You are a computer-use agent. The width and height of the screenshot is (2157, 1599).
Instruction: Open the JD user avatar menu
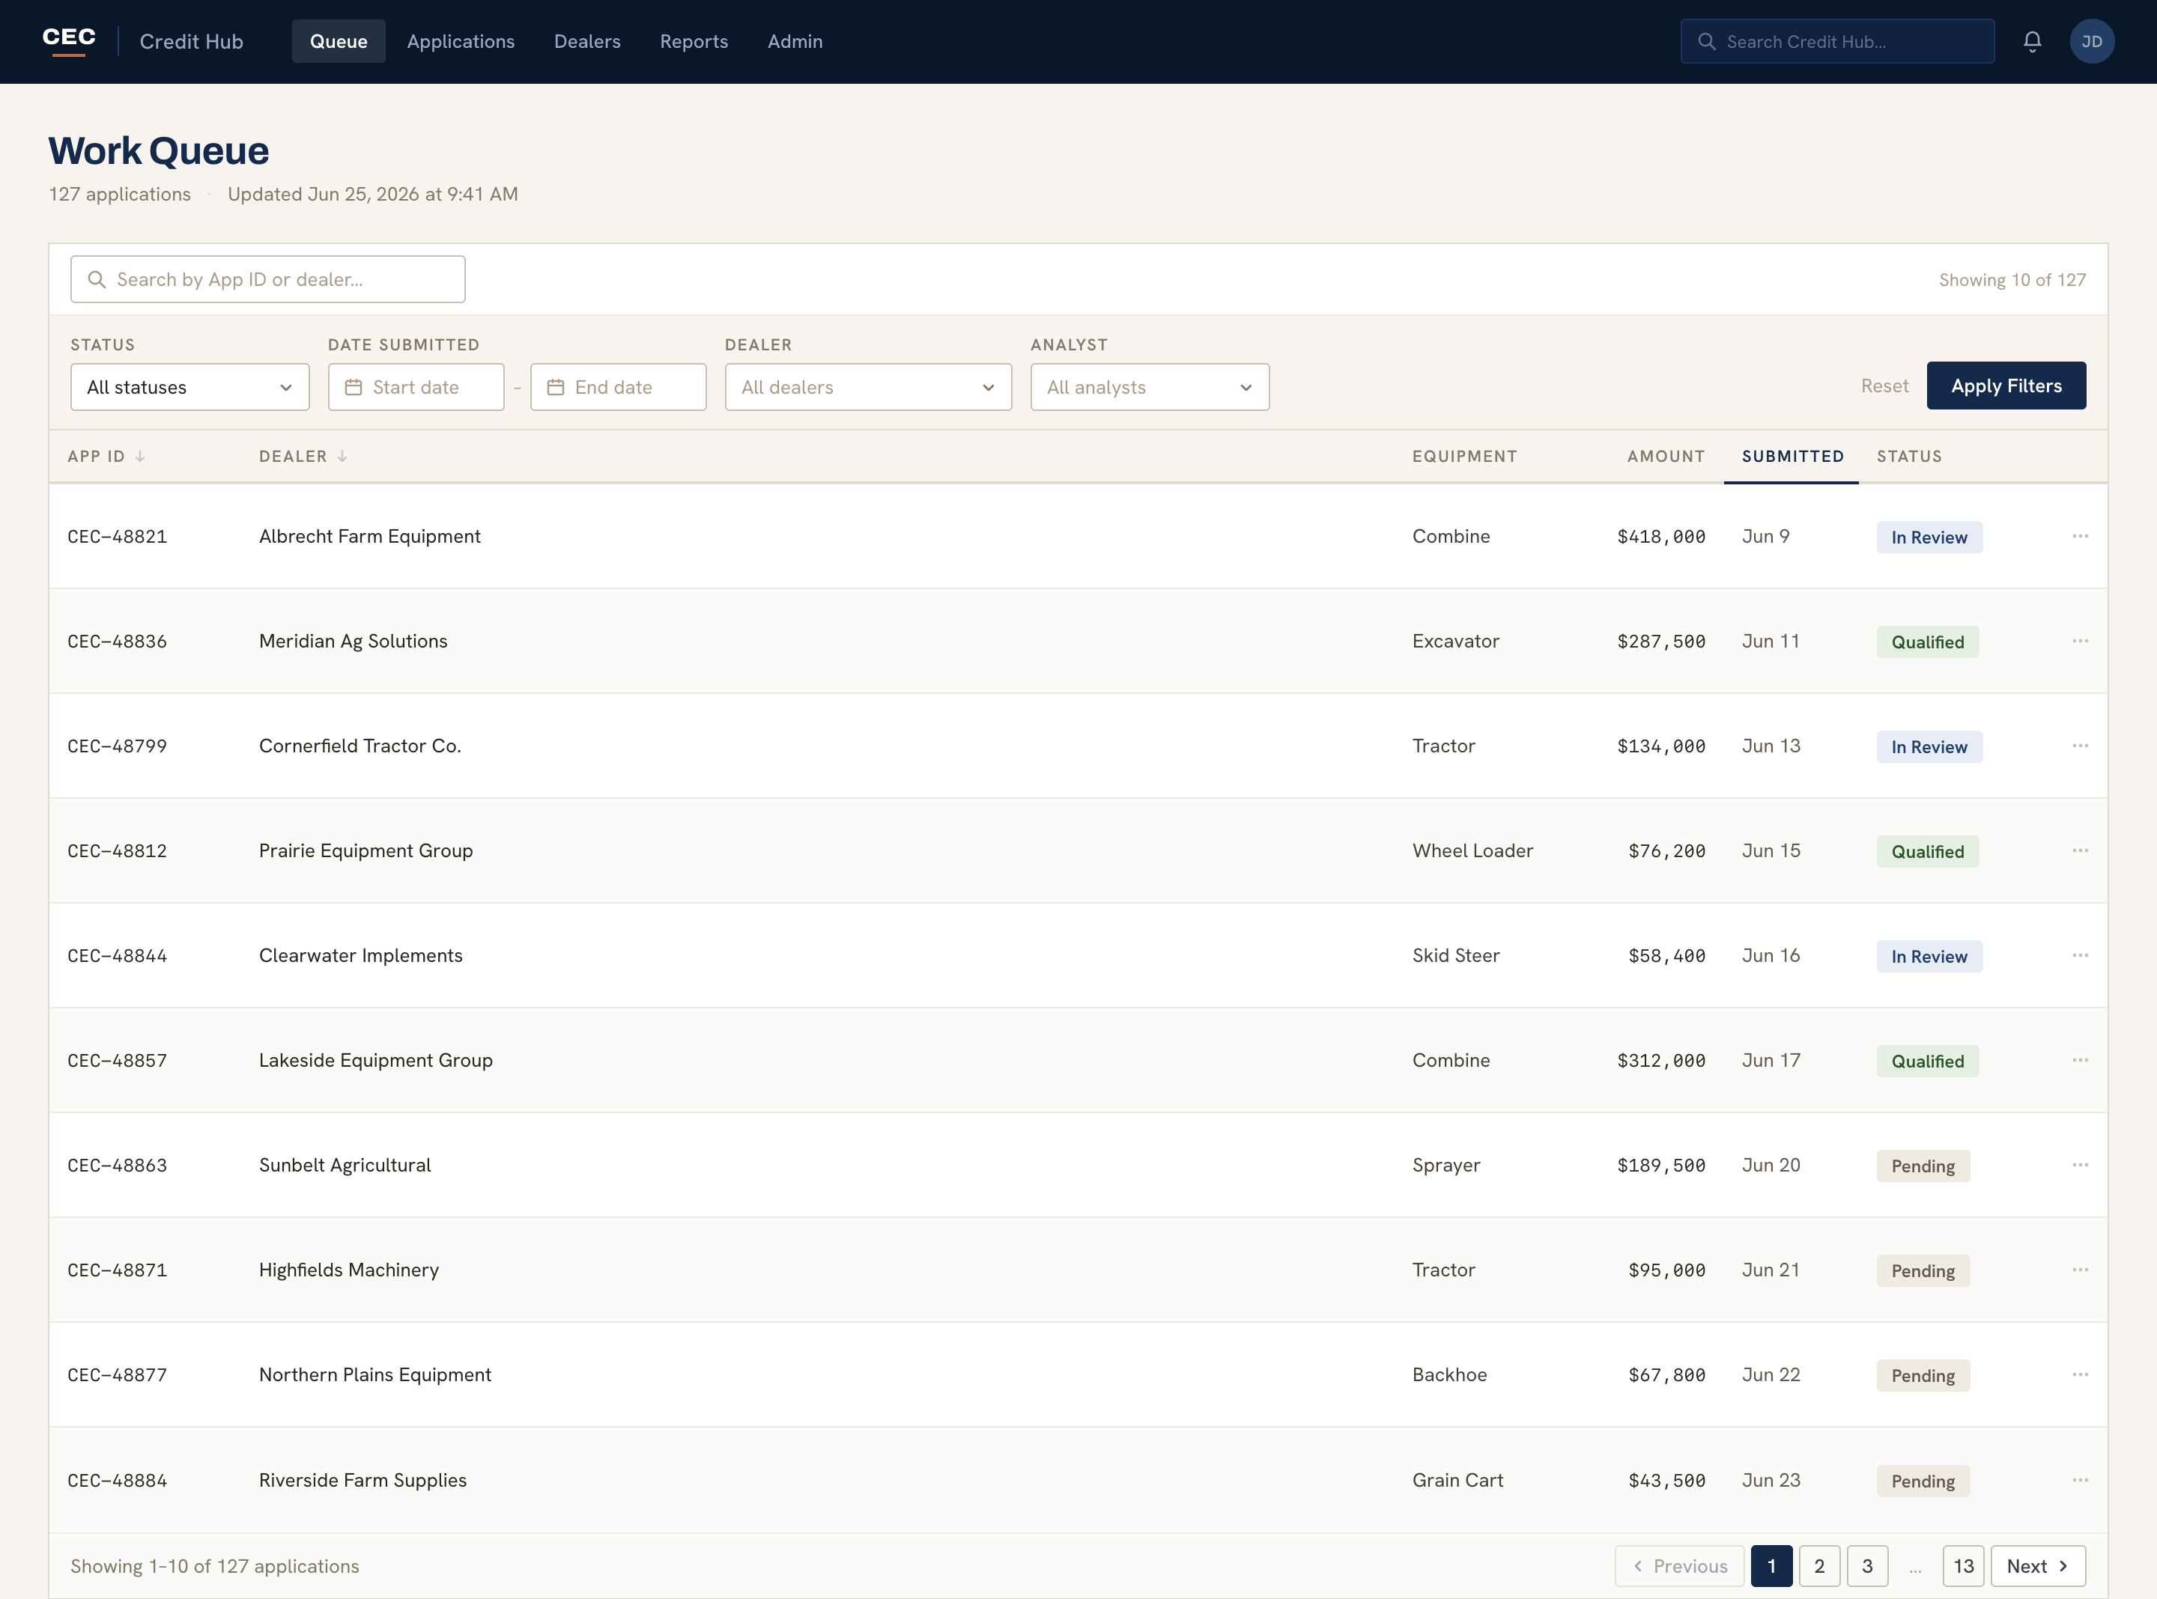point(2091,42)
